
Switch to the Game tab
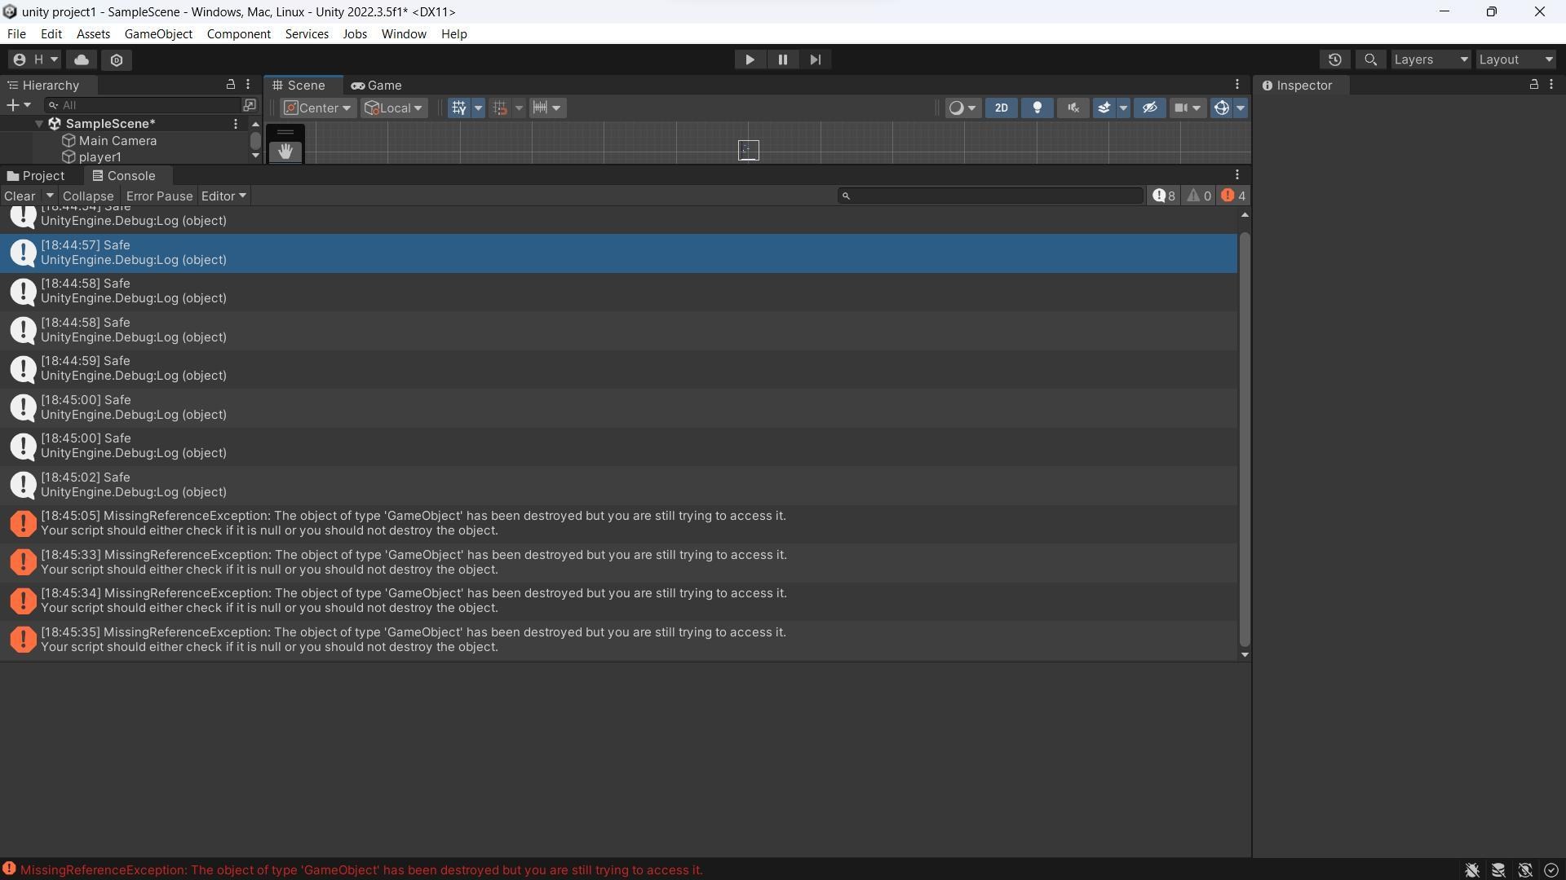click(377, 85)
